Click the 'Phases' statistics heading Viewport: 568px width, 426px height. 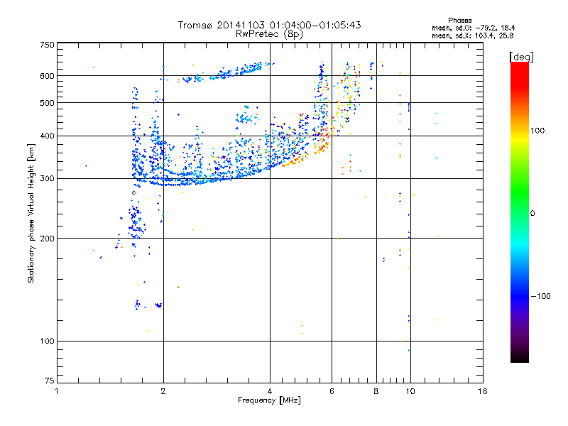pos(459,21)
